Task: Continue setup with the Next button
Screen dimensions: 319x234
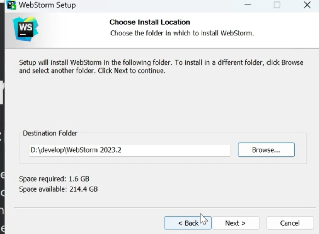Action: pyautogui.click(x=235, y=223)
